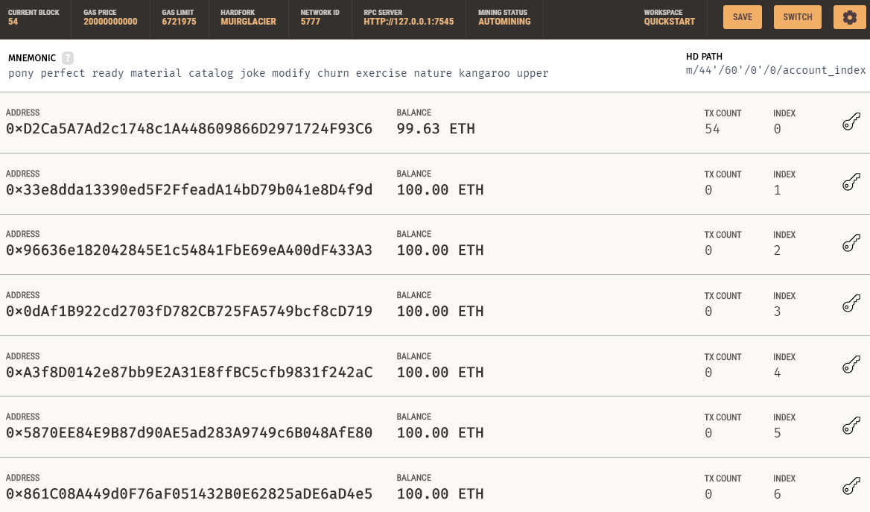870x512 pixels.
Task: Select address 0×861C08A449d0F76aF051432B0E62825aDE6aD4e5
Action: [189, 493]
